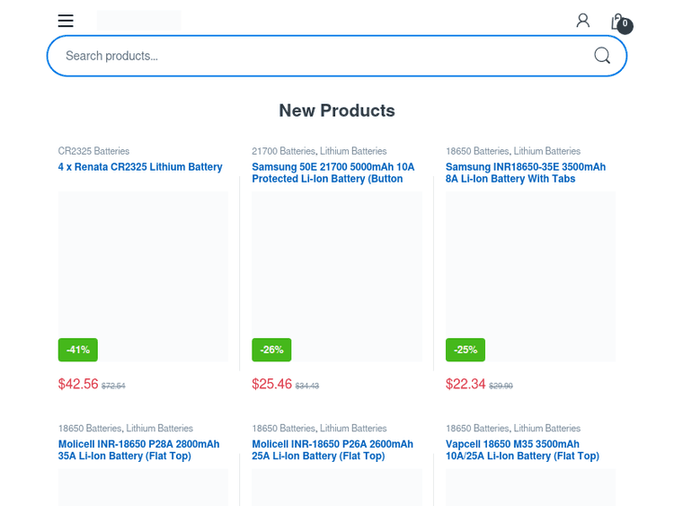Select the 21700 Batteries category link

click(x=283, y=151)
